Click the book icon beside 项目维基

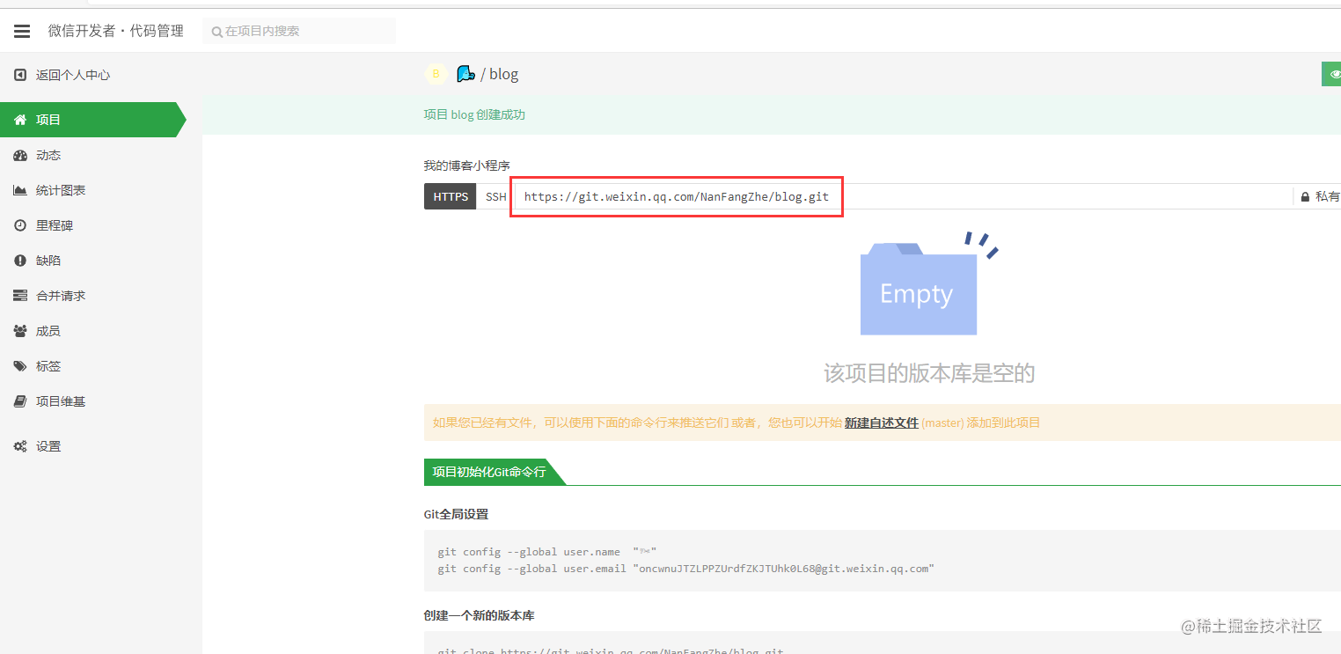[20, 401]
